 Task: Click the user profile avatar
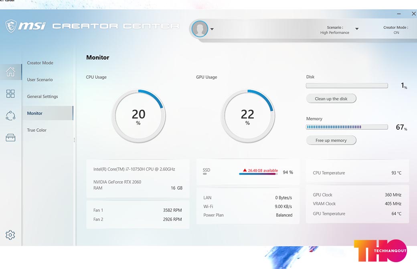[200, 29]
